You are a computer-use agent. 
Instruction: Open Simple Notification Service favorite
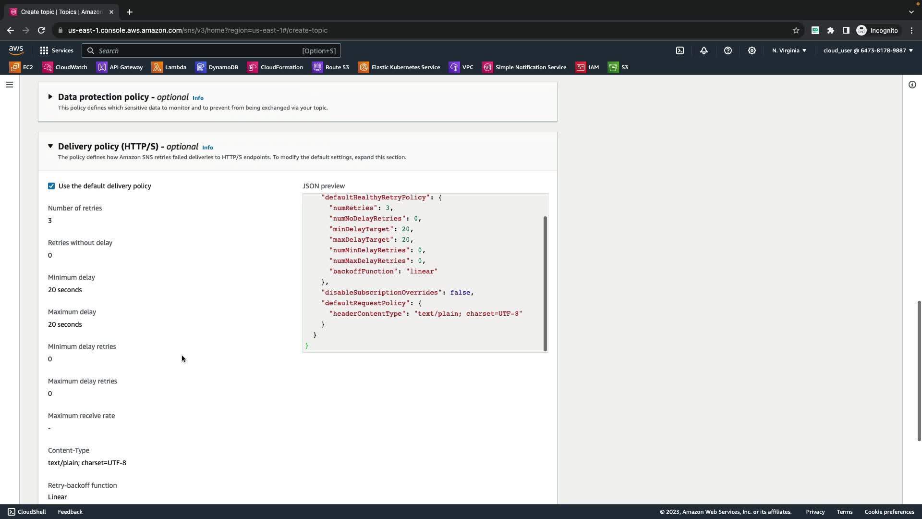(x=524, y=67)
